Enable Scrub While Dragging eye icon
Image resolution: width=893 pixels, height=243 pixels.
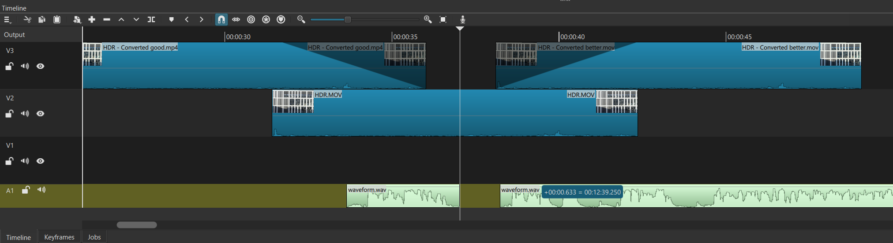[x=236, y=19]
